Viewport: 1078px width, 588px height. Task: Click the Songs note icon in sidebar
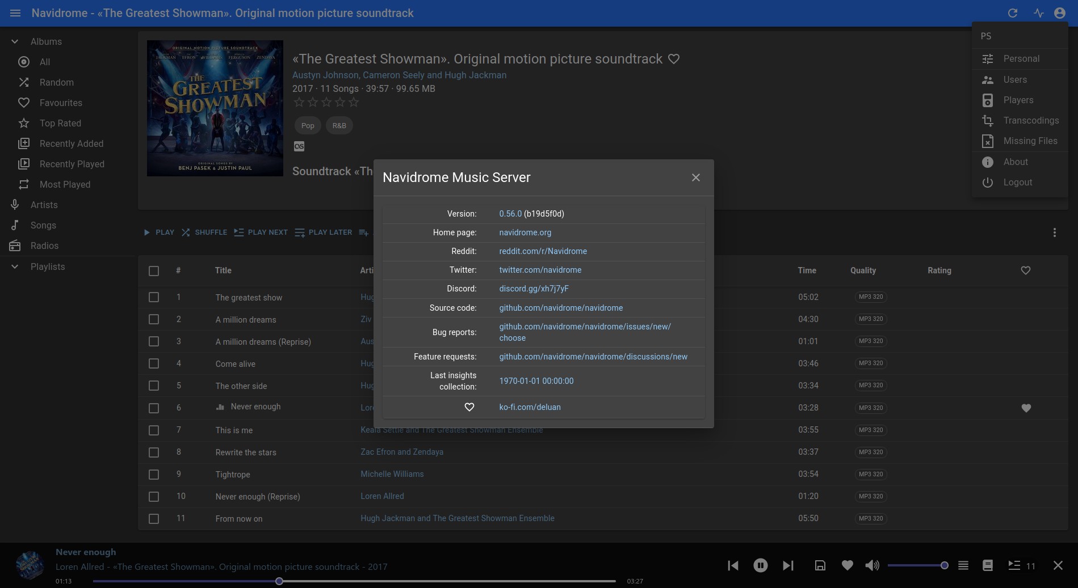click(x=15, y=225)
